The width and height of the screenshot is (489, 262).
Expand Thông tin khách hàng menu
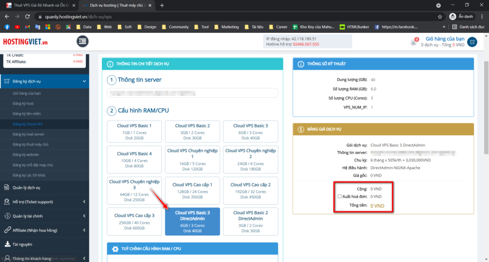[x=84, y=258]
